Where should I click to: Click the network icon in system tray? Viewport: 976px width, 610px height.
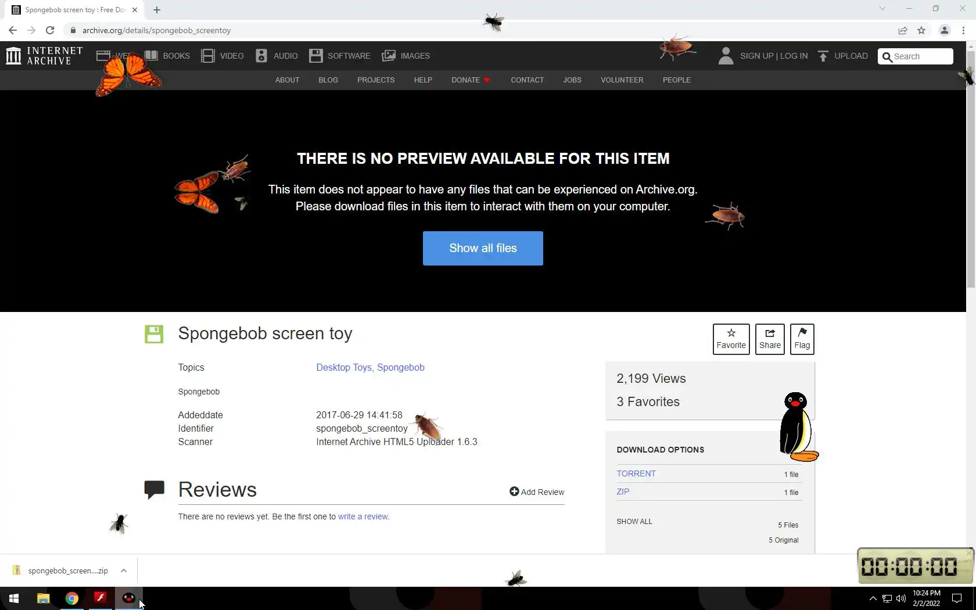click(x=887, y=598)
